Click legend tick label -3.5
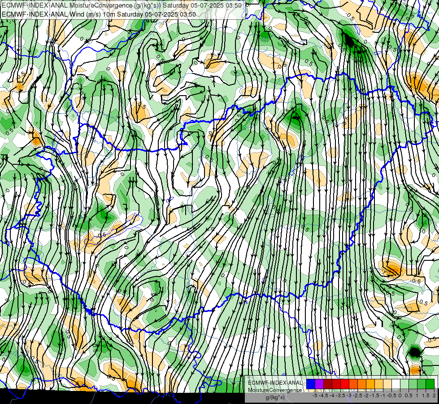439x404 pixels. coord(340,395)
